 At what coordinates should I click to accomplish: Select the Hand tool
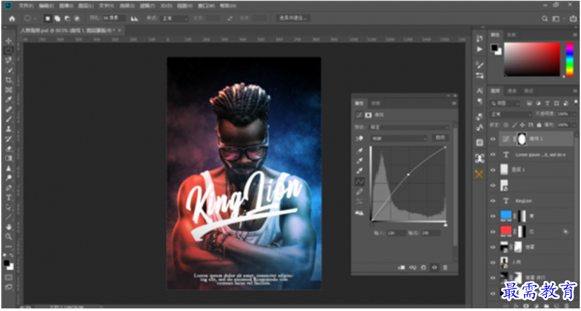click(x=8, y=227)
